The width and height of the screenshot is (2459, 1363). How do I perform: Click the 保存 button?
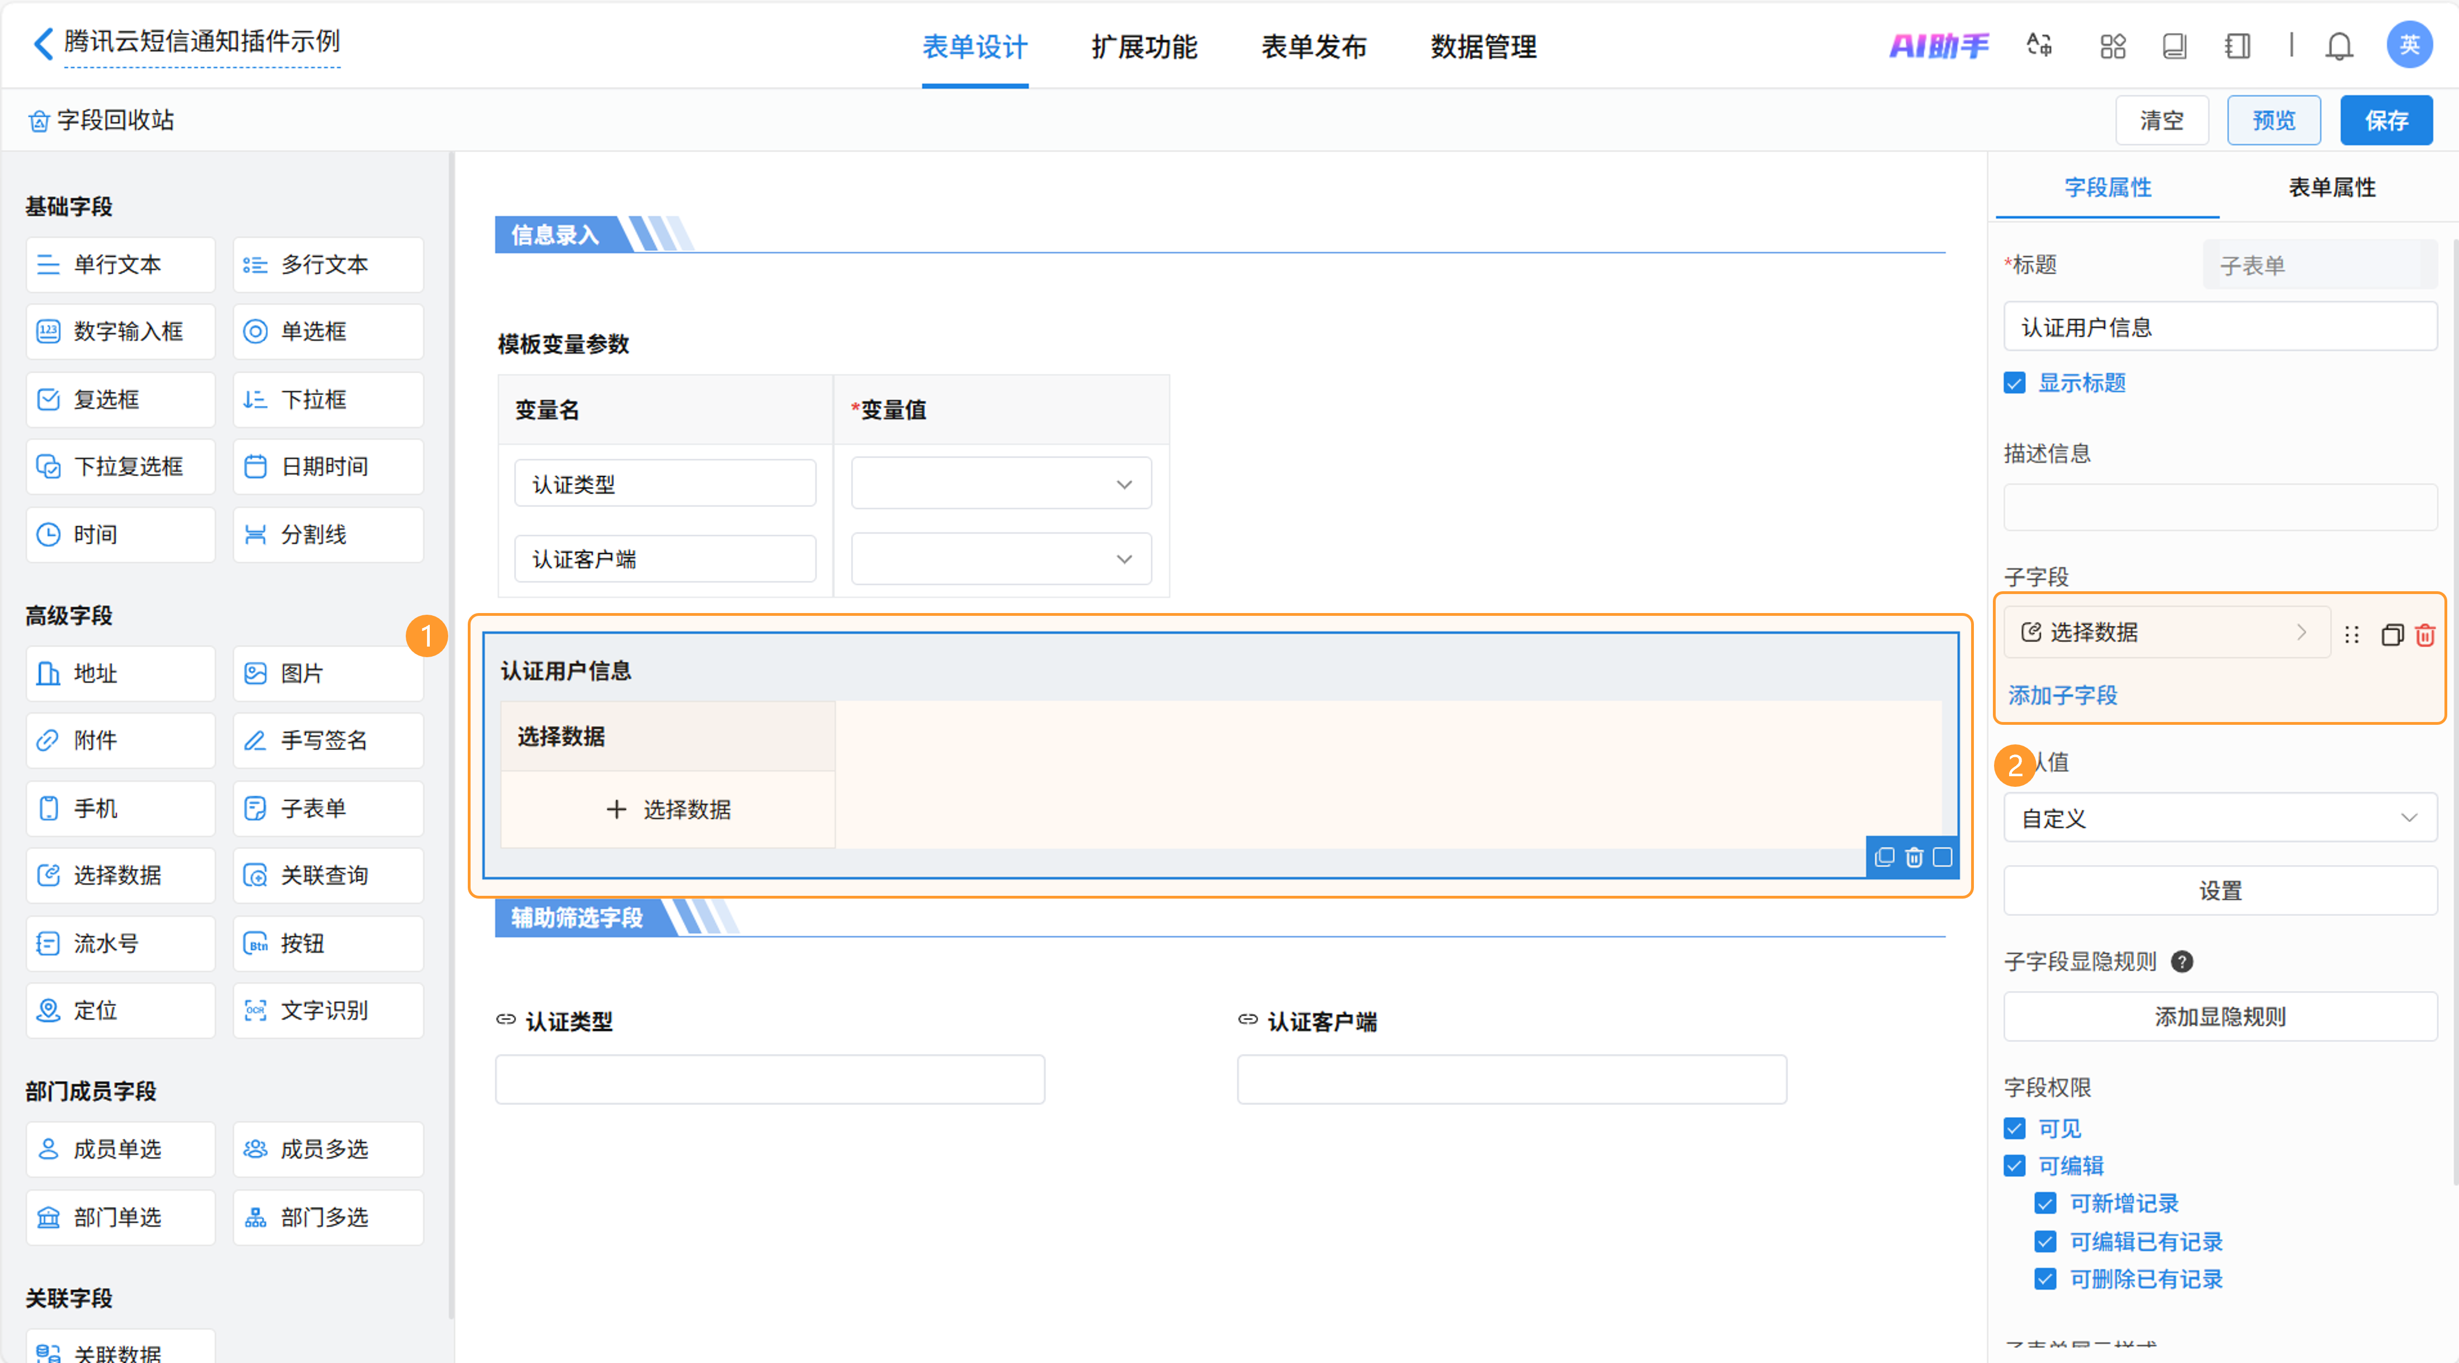pyautogui.click(x=2385, y=120)
